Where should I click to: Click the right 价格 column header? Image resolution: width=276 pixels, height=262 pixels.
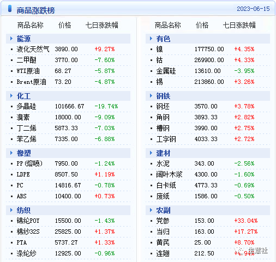202,25
